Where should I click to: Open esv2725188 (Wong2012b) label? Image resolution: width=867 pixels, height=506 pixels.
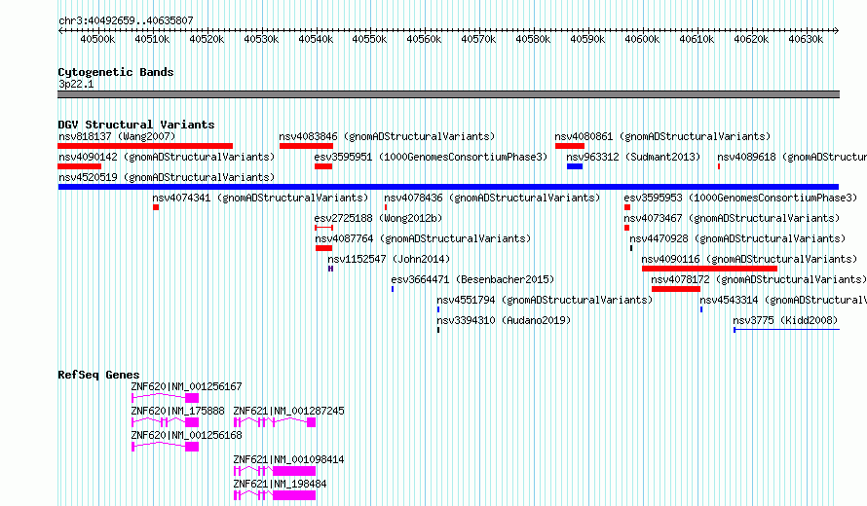378,218
